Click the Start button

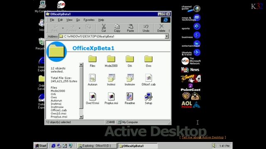click(41, 146)
